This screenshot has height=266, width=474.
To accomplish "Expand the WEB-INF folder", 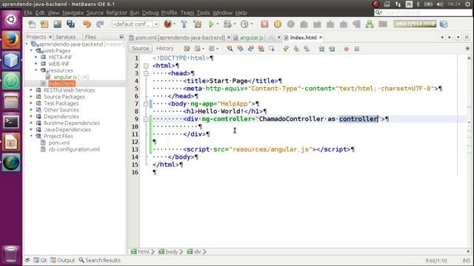I will pos(36,64).
